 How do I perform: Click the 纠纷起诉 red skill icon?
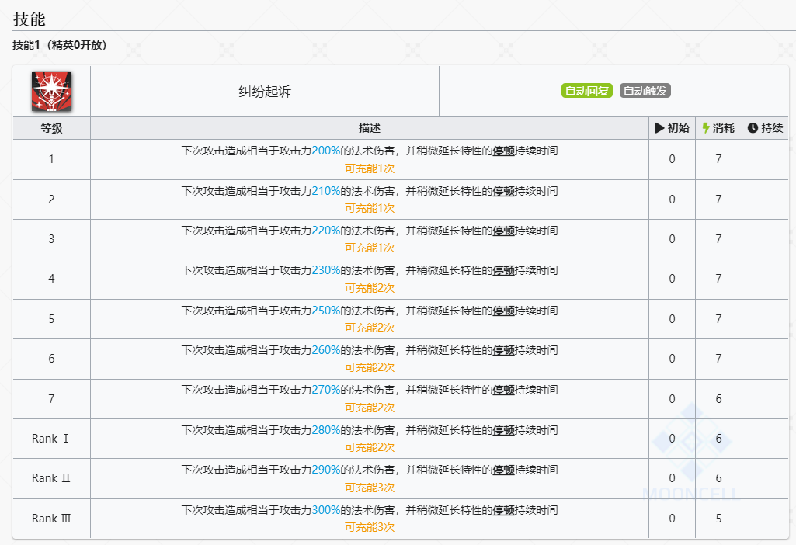click(x=52, y=91)
